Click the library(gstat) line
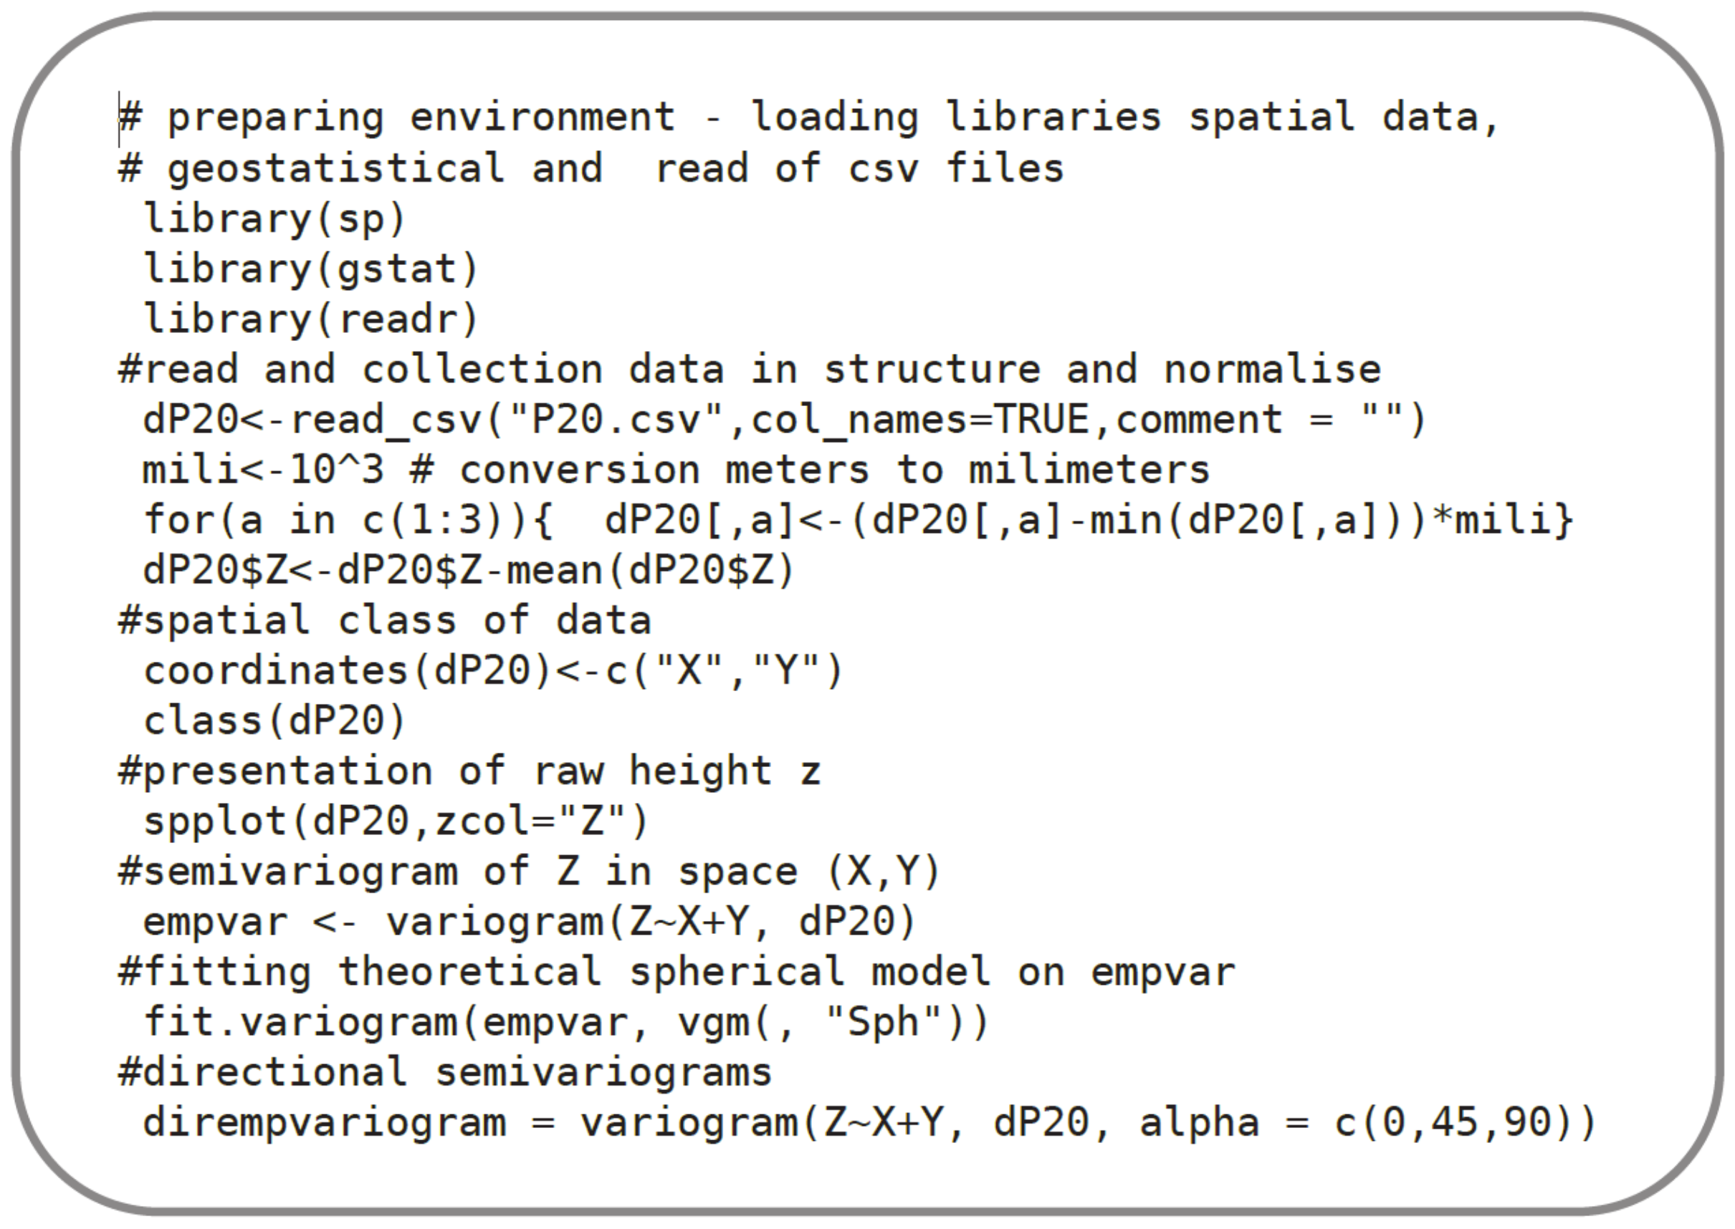Image resolution: width=1735 pixels, height=1229 pixels. pos(311,269)
